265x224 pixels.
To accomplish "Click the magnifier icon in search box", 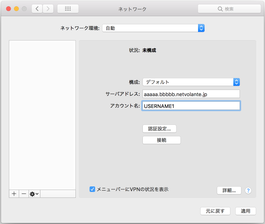I will pos(220,9).
